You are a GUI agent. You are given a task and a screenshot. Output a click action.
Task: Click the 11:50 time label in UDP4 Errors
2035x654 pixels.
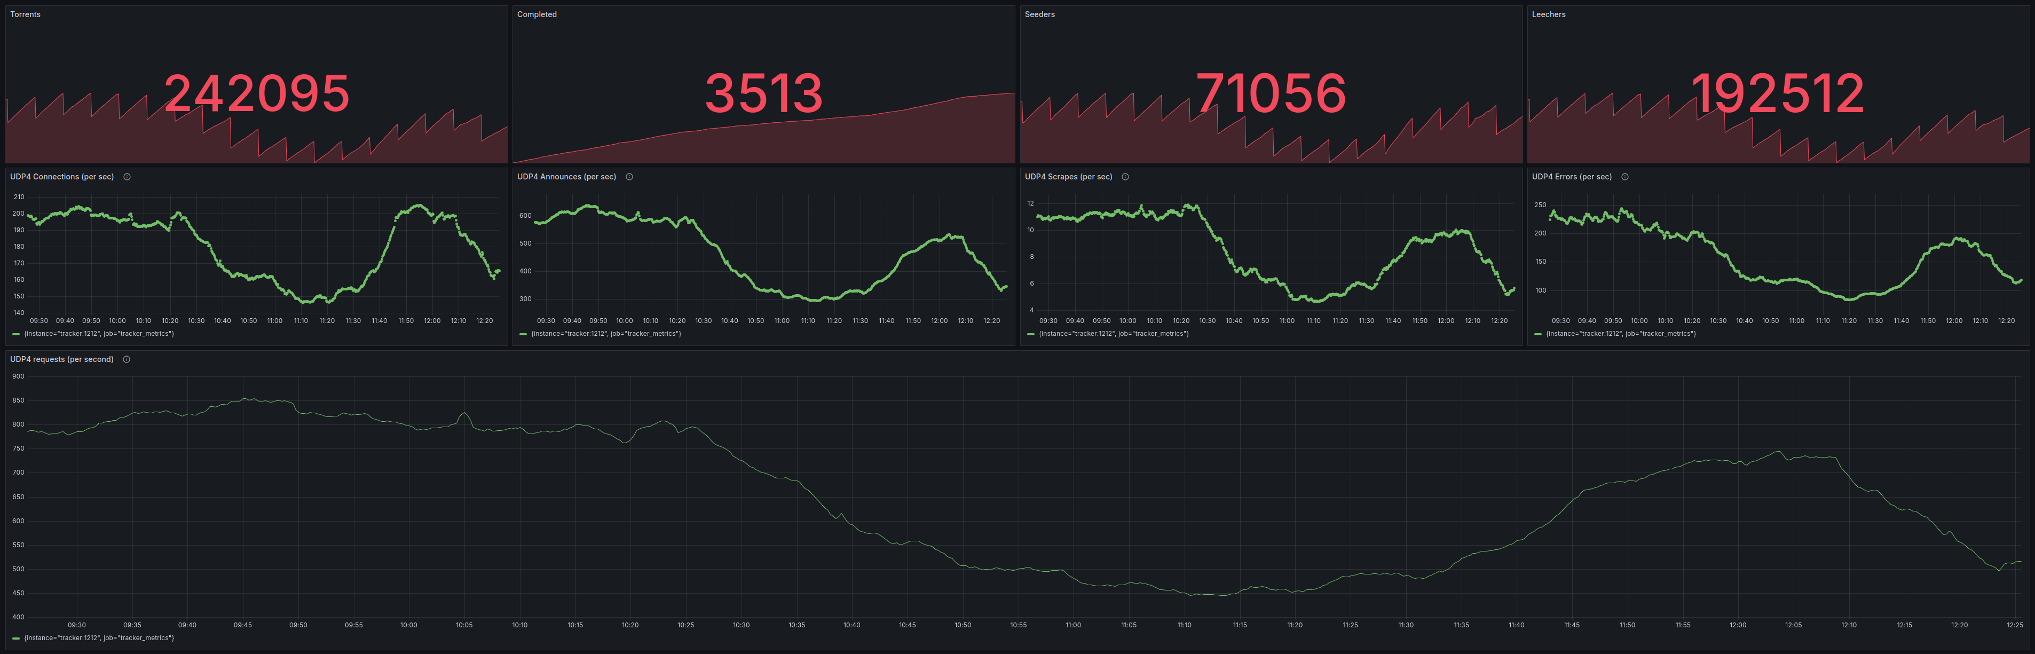coord(1928,321)
